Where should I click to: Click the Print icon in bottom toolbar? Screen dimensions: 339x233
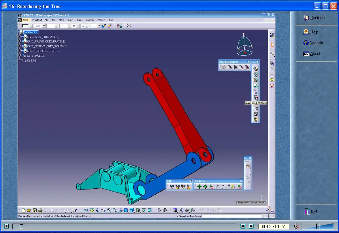(x=40, y=210)
